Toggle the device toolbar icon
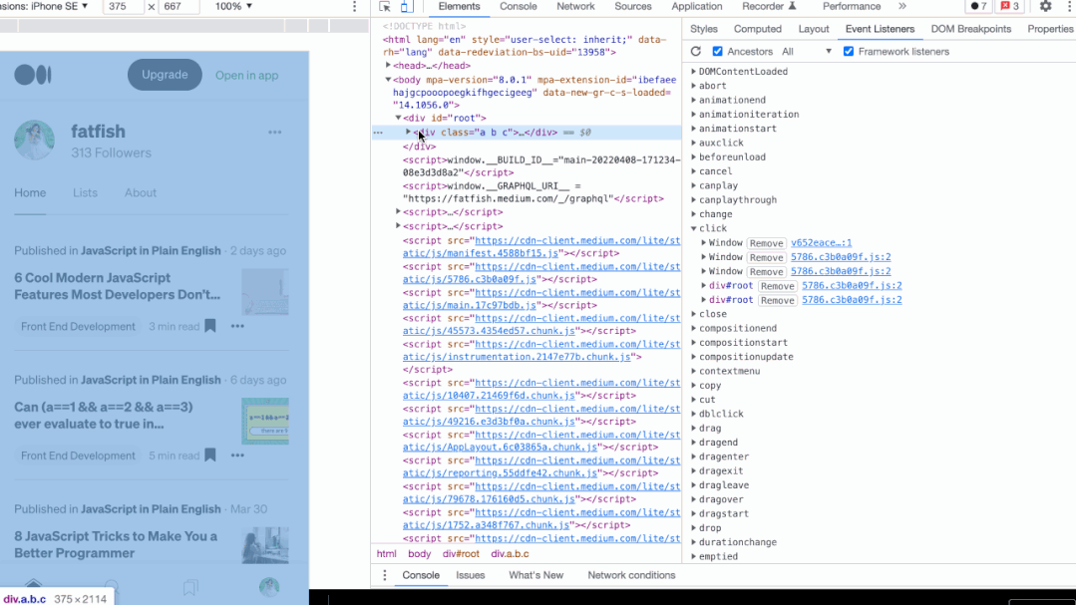 (406, 7)
